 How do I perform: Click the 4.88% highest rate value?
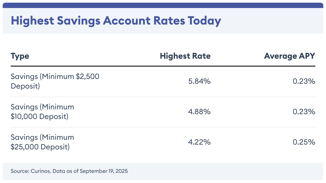199,112
